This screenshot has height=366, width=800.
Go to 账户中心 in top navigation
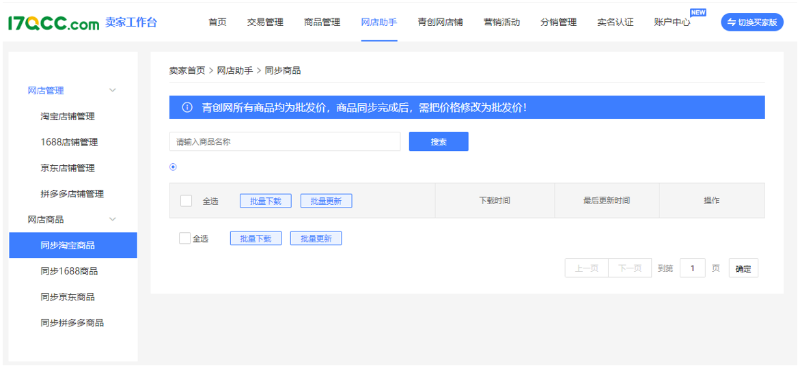(x=672, y=23)
